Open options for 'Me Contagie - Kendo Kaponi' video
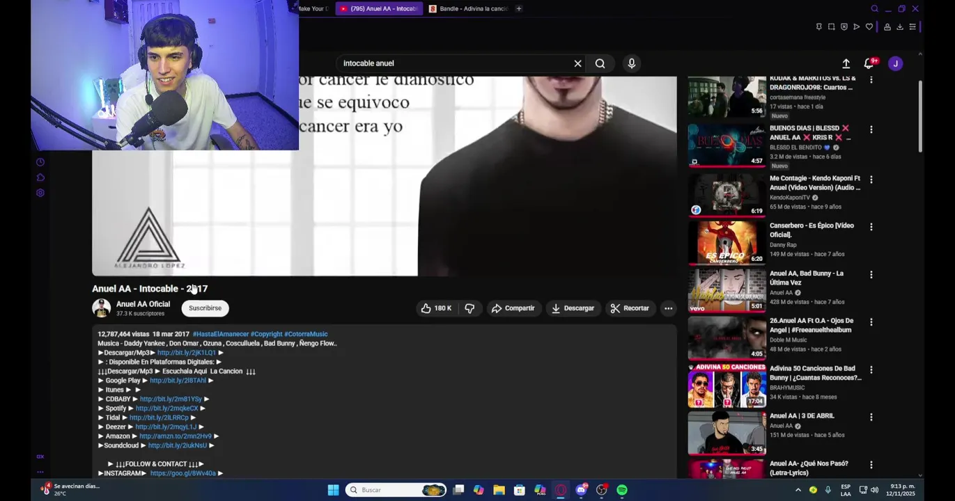The height and width of the screenshot is (501, 955). 871,180
